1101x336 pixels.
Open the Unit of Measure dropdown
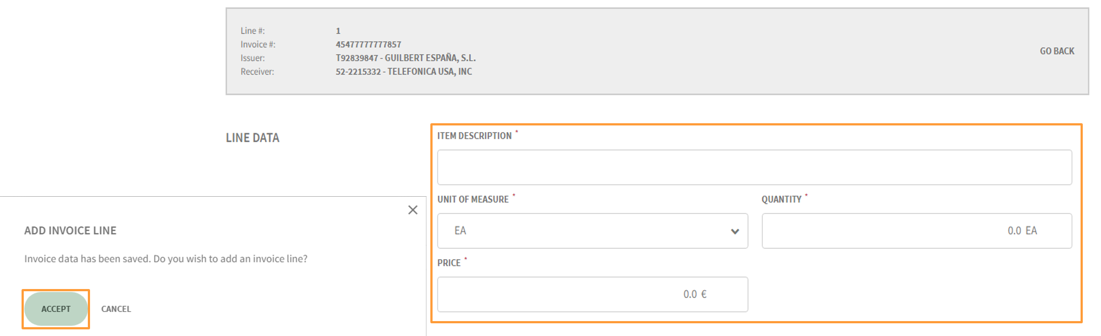click(x=592, y=230)
